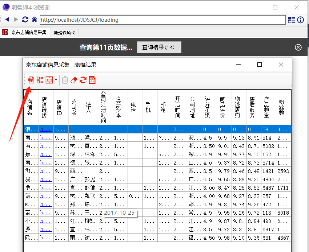Select the 法人 column header
This screenshot has width=309, height=252.
pyautogui.click(x=91, y=107)
